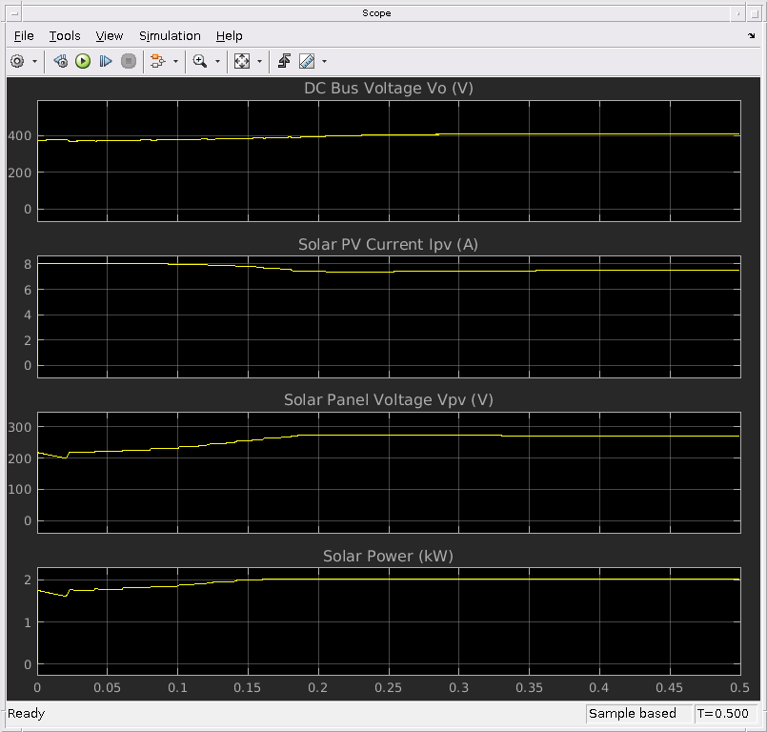767x732 pixels.
Task: Click the dock scope arrow at menu bar right
Action: pos(752,36)
